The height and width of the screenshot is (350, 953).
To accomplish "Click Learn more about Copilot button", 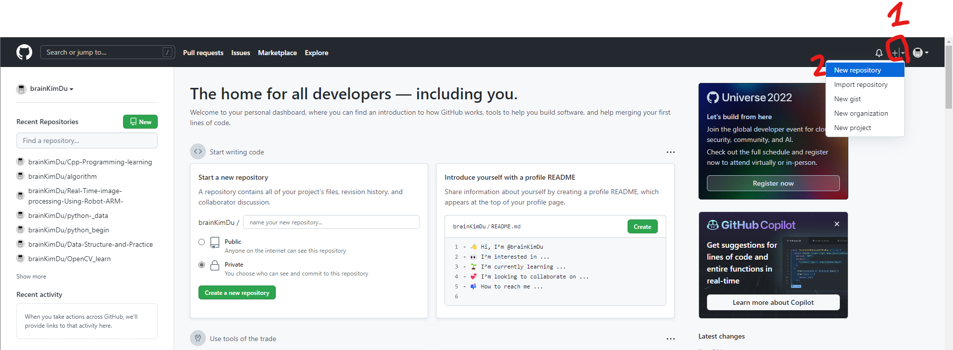I will [x=773, y=302].
